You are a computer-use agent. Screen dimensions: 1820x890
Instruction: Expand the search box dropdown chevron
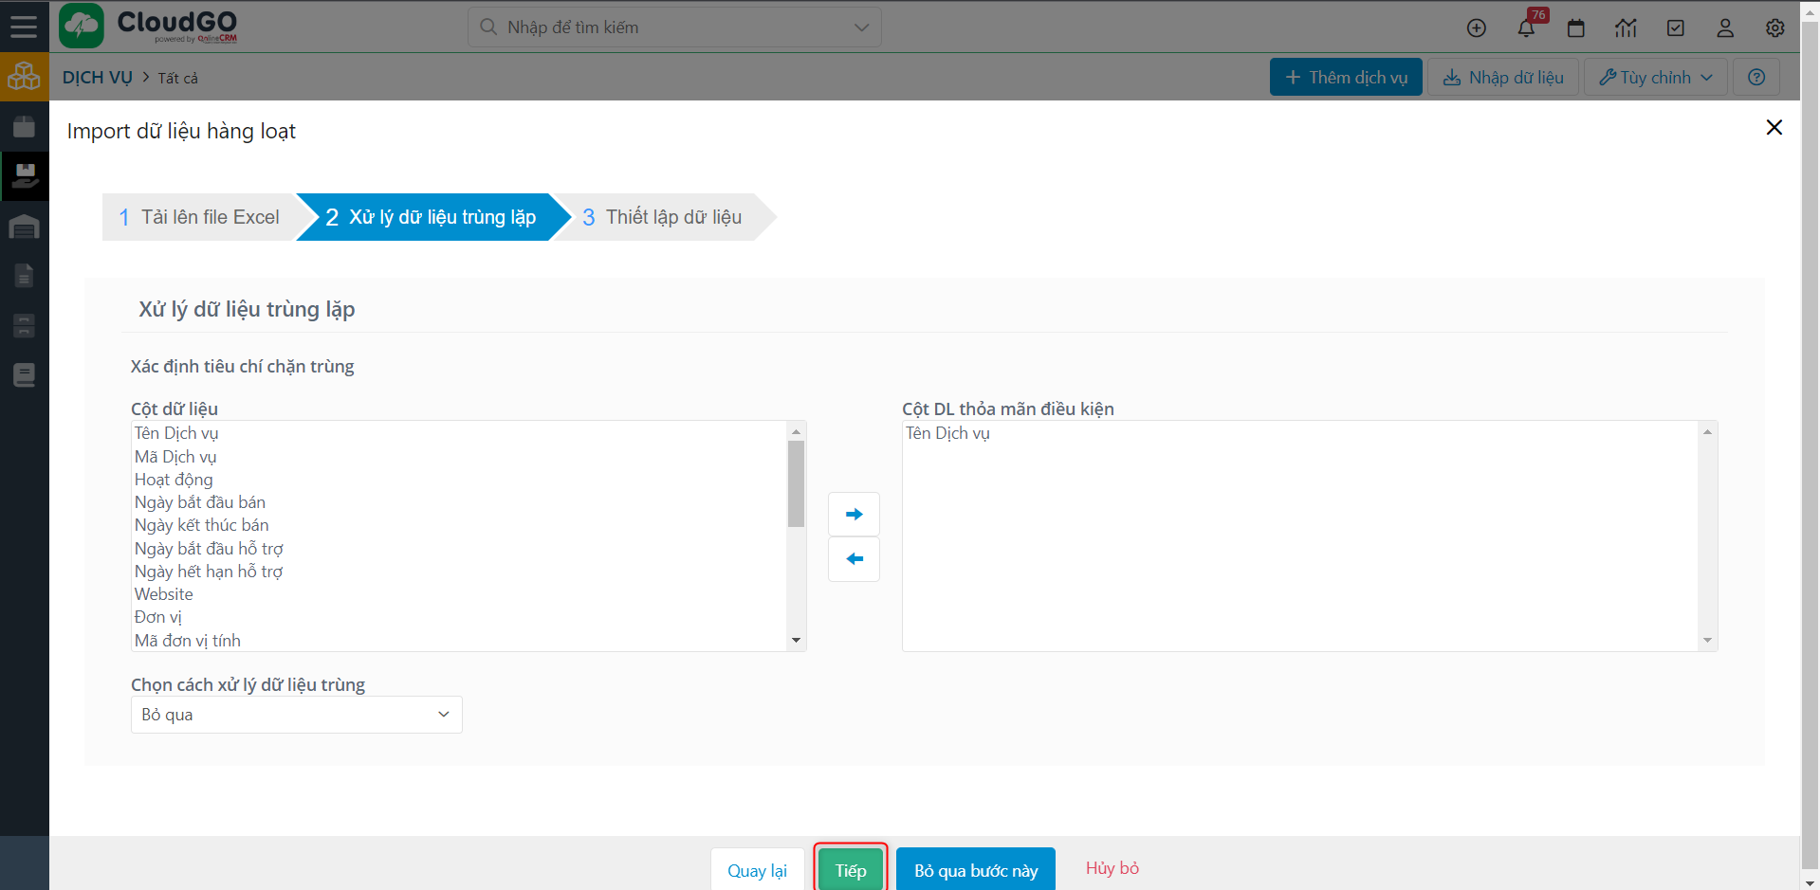tap(861, 27)
